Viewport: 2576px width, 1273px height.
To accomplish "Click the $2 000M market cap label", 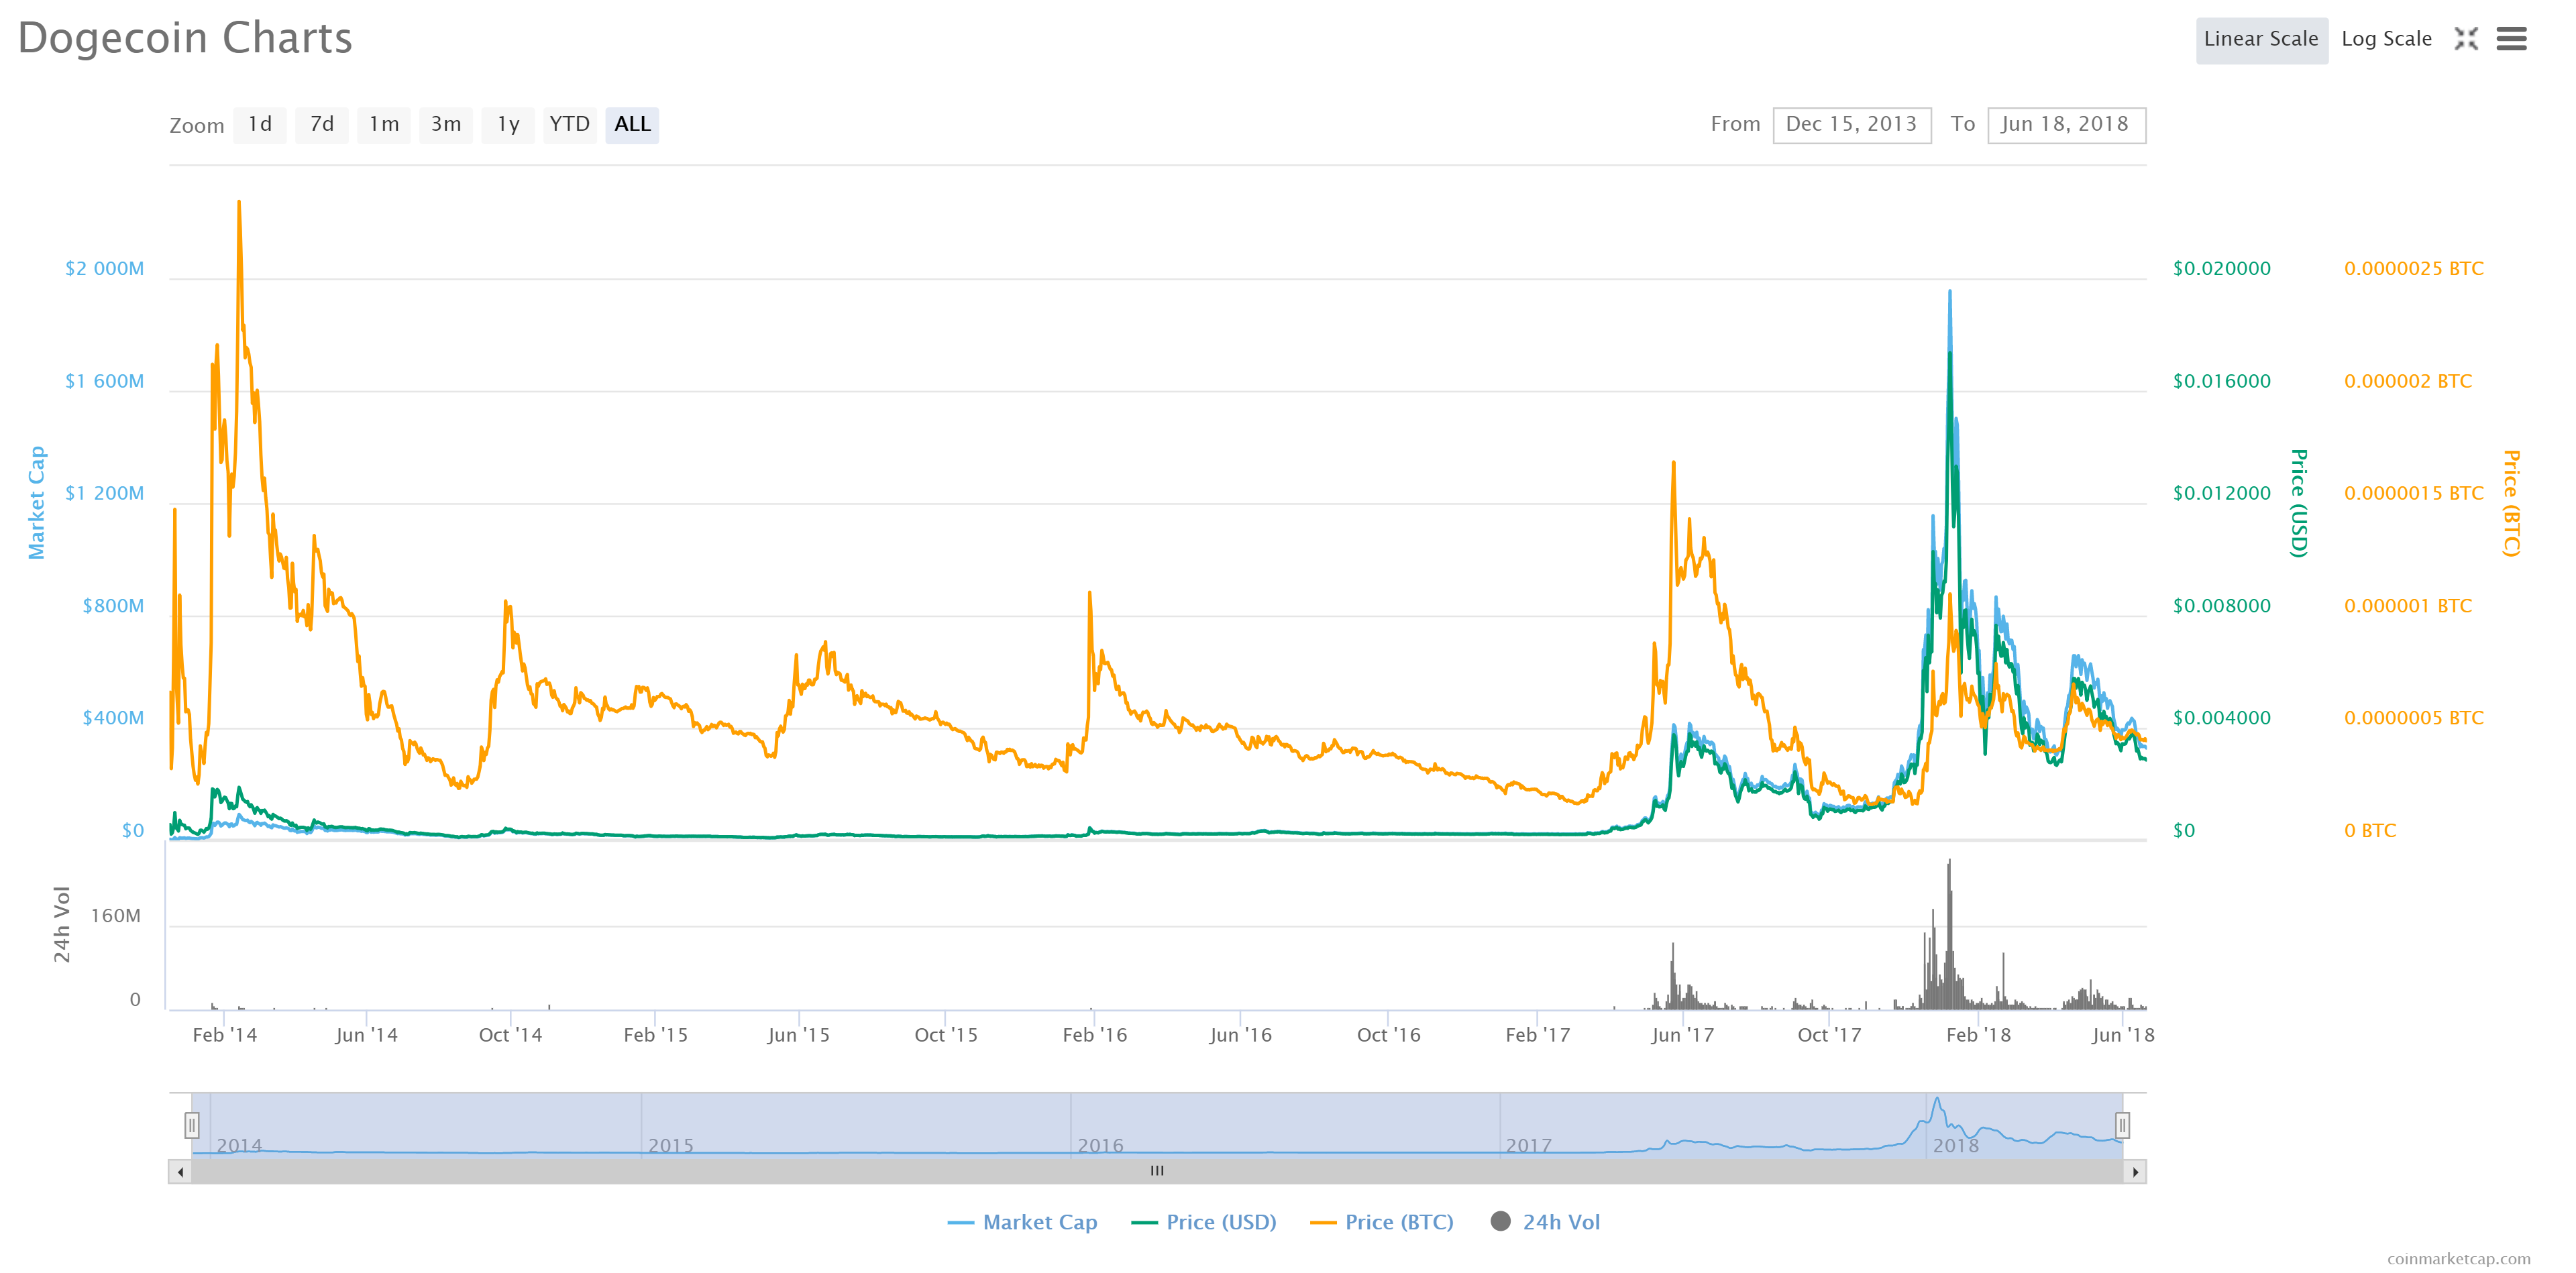I will (105, 269).
